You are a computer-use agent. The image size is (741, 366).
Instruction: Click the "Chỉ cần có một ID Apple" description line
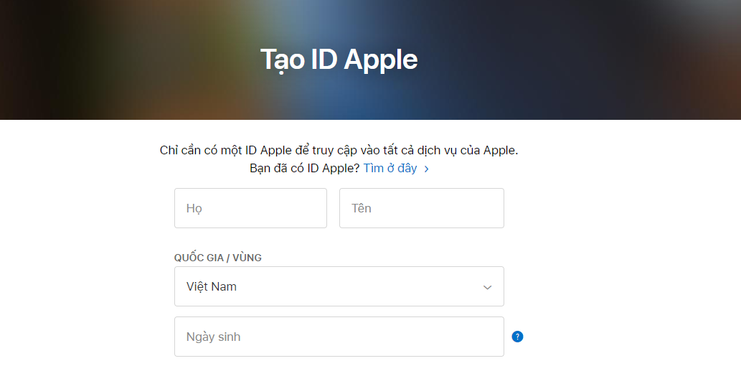click(x=339, y=150)
